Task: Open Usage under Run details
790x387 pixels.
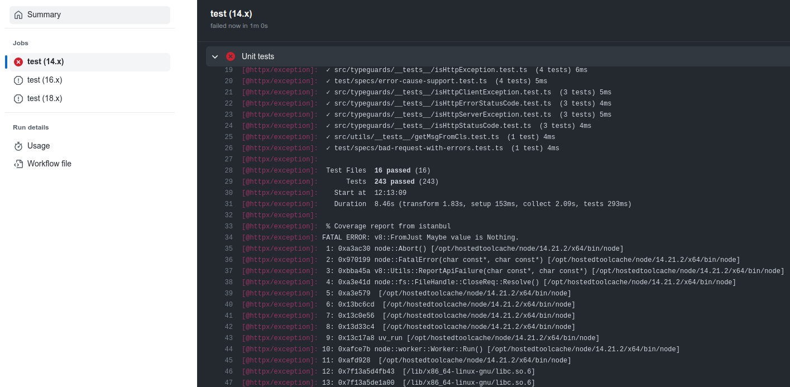Action: click(39, 146)
